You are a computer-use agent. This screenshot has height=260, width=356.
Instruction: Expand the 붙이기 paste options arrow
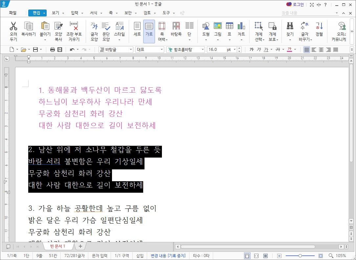[x=45, y=40]
